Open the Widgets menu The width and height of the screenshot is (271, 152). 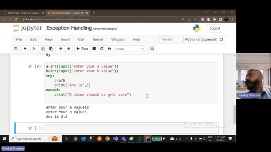118,39
